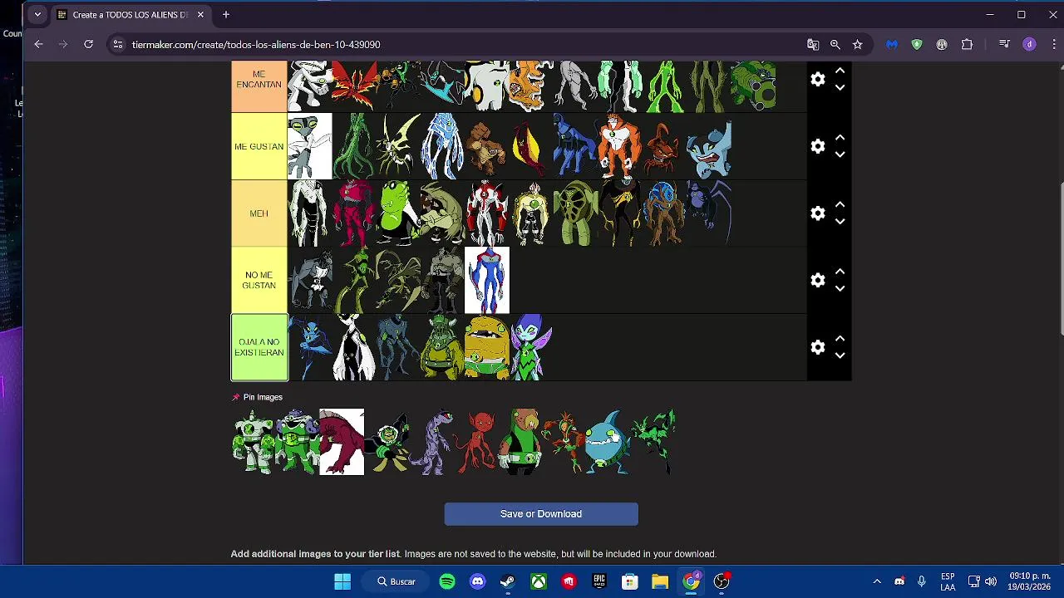Move ME GUSTAN row down
The width and height of the screenshot is (1064, 598).
click(840, 154)
